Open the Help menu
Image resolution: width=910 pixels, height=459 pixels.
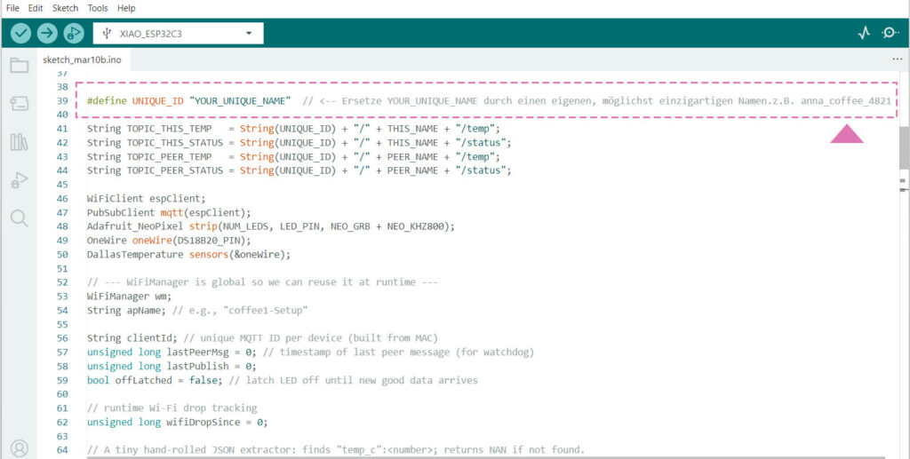[x=127, y=8]
